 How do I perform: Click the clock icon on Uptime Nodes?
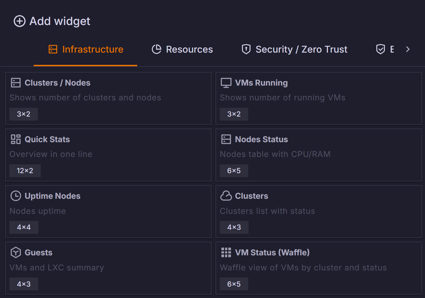click(16, 196)
